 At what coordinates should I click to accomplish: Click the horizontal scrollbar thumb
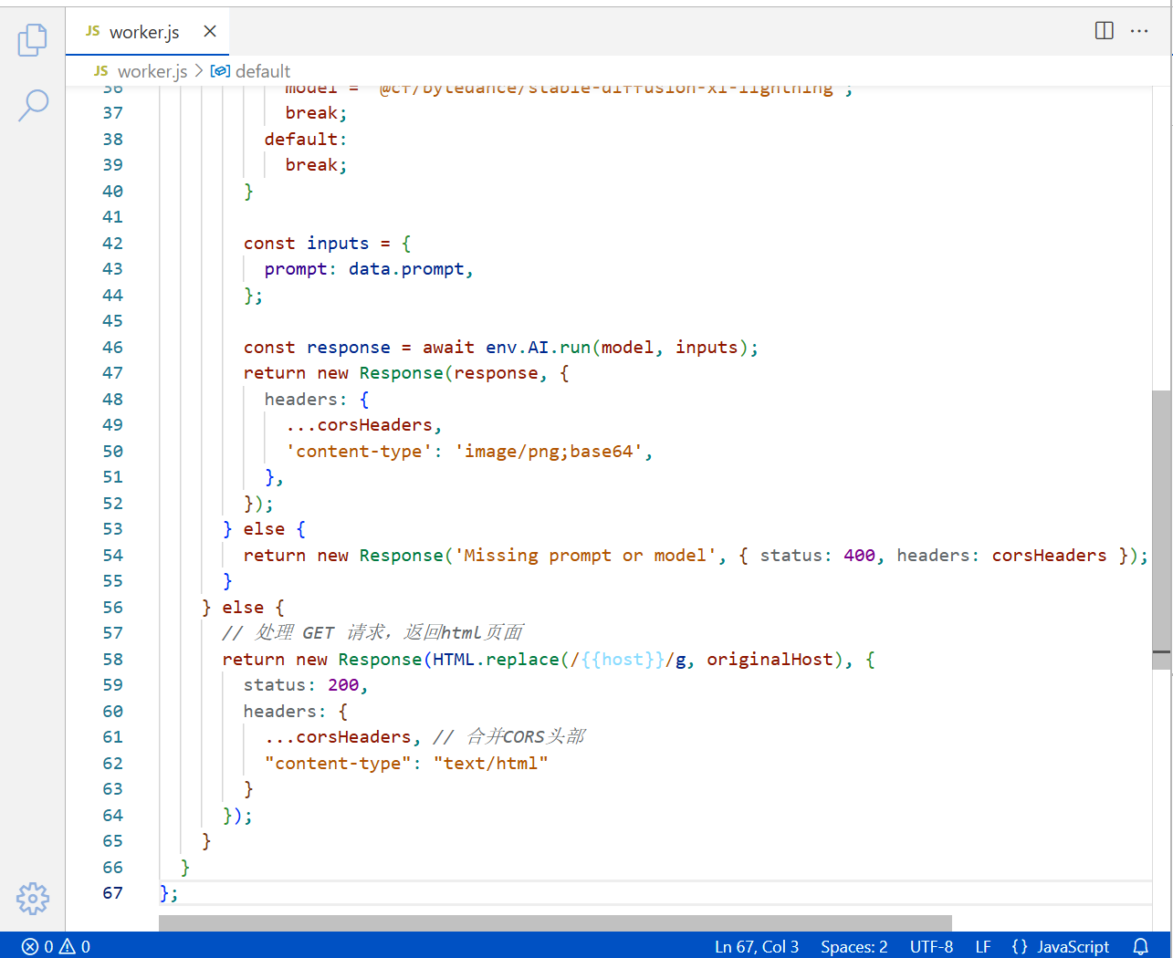pos(555,923)
